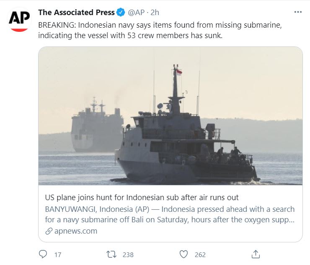The width and height of the screenshot is (310, 265).
Task: Click the retweet count 238
Action: click(x=128, y=255)
